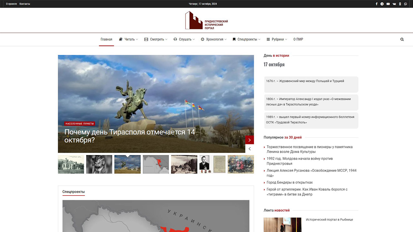Open the Контакты link
The image size is (413, 232).
(x=25, y=4)
